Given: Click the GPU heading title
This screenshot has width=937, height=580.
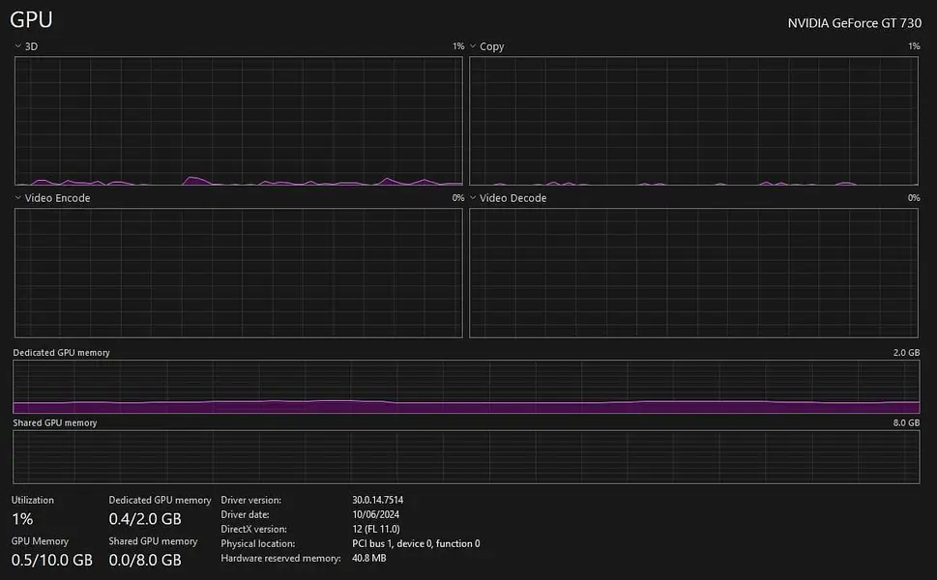Looking at the screenshot, I should coord(31,20).
